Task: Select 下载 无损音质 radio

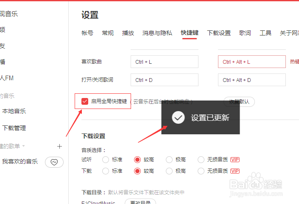Action: pyautogui.click(x=201, y=171)
